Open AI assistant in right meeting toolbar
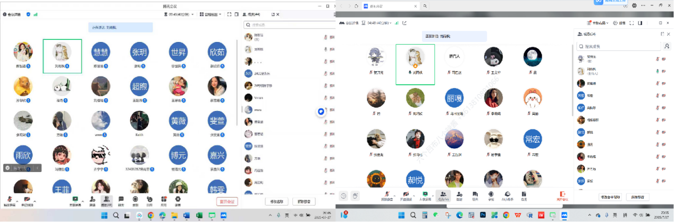Image resolution: width=674 pixels, height=222 pixels. pyautogui.click(x=507, y=195)
